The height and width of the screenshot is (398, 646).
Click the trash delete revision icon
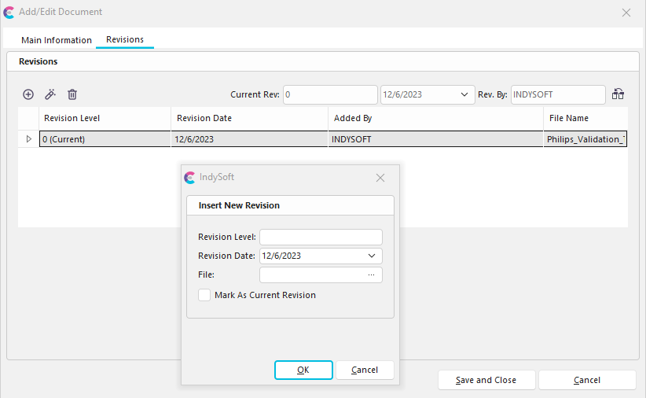coord(72,94)
